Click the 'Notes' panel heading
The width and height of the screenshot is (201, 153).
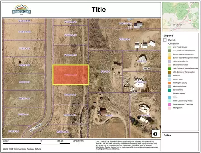coord(167,135)
